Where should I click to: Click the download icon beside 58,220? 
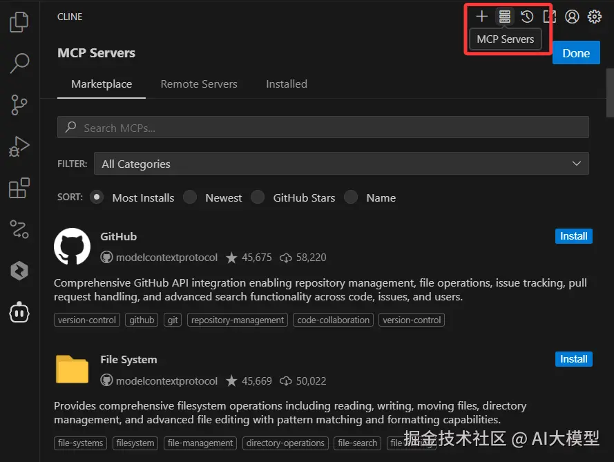[285, 258]
